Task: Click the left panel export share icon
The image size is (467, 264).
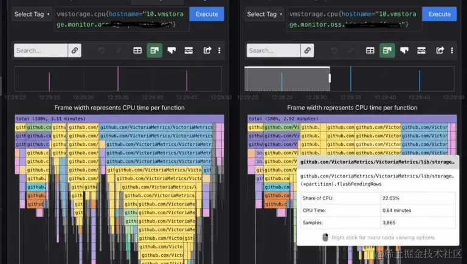Action: [207, 50]
